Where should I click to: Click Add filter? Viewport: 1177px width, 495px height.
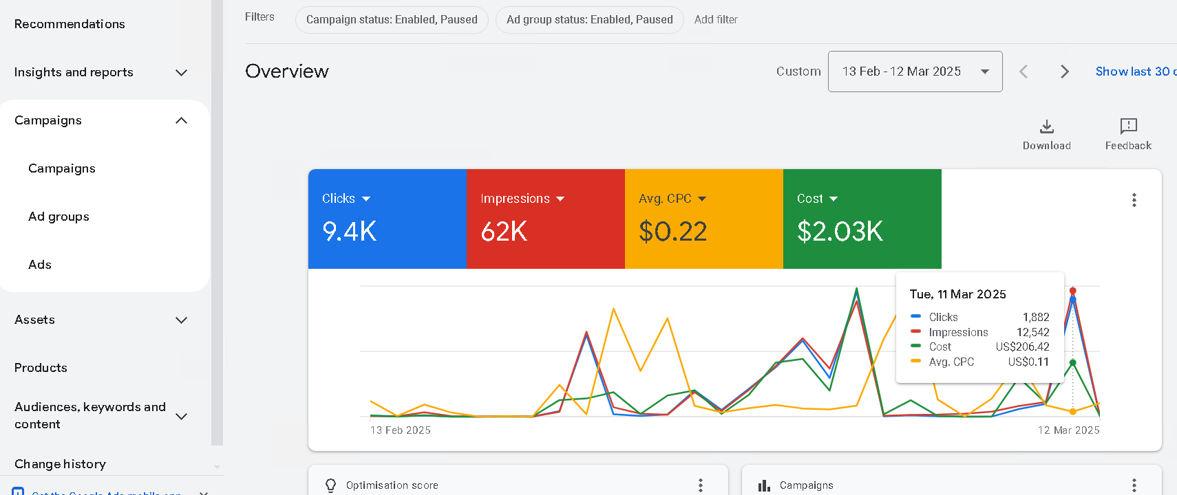pos(716,20)
